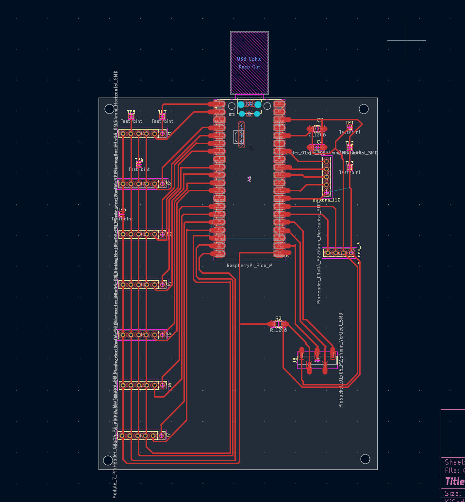Image resolution: width=465 pixels, height=502 pixels.
Task: Click the TestPoint label under TP1
Action: click(x=350, y=132)
